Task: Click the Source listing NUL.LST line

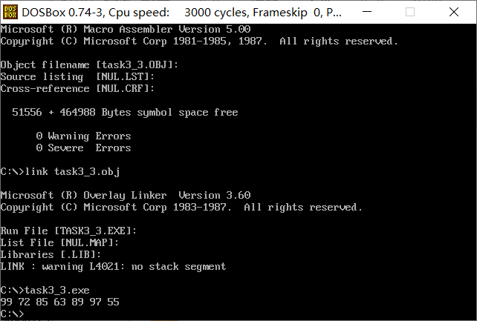Action: (x=77, y=77)
